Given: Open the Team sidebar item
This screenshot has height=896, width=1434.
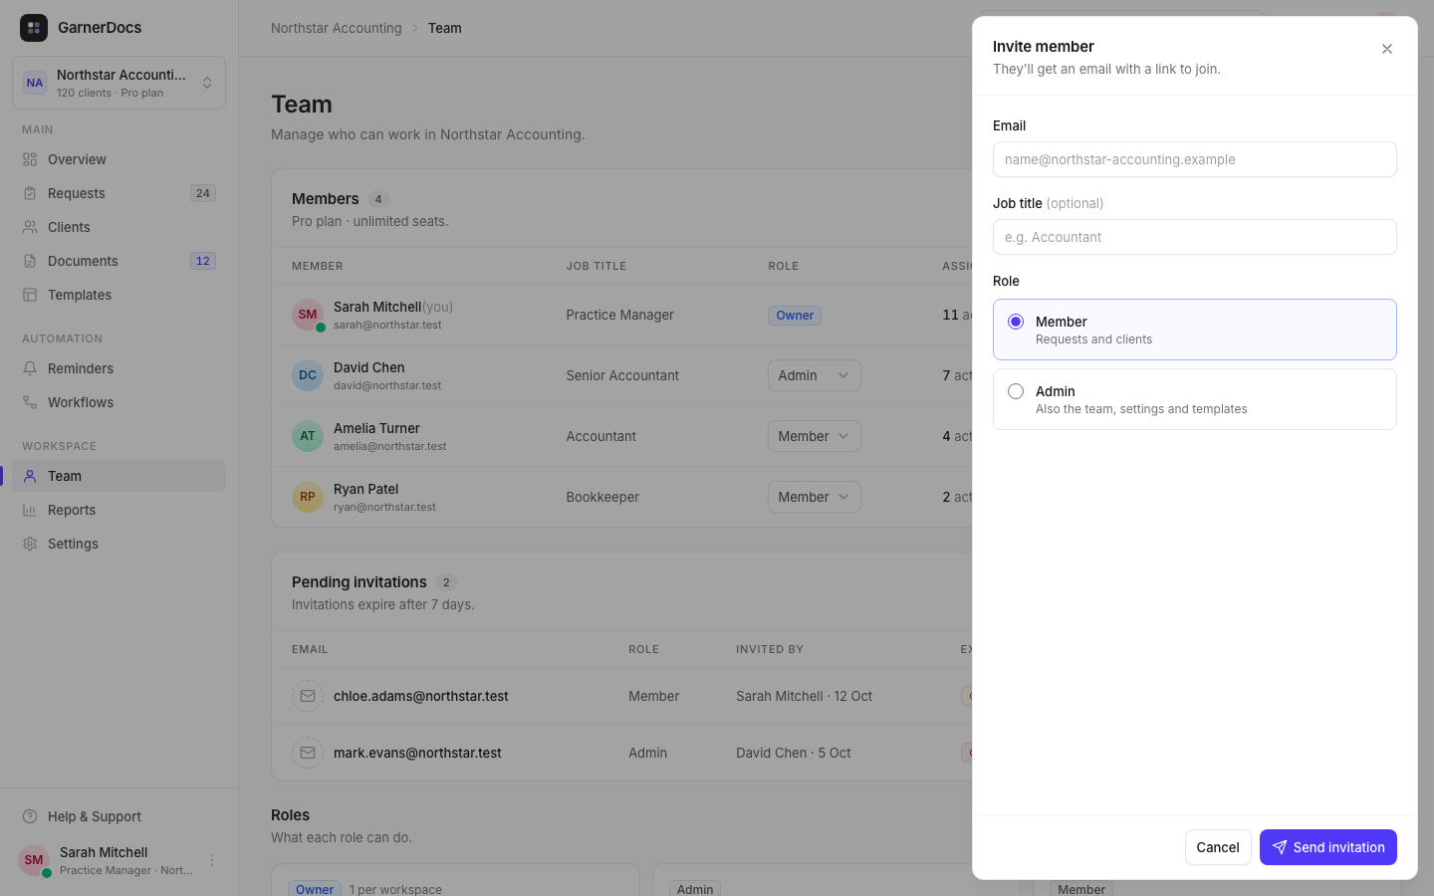Looking at the screenshot, I should [x=119, y=476].
